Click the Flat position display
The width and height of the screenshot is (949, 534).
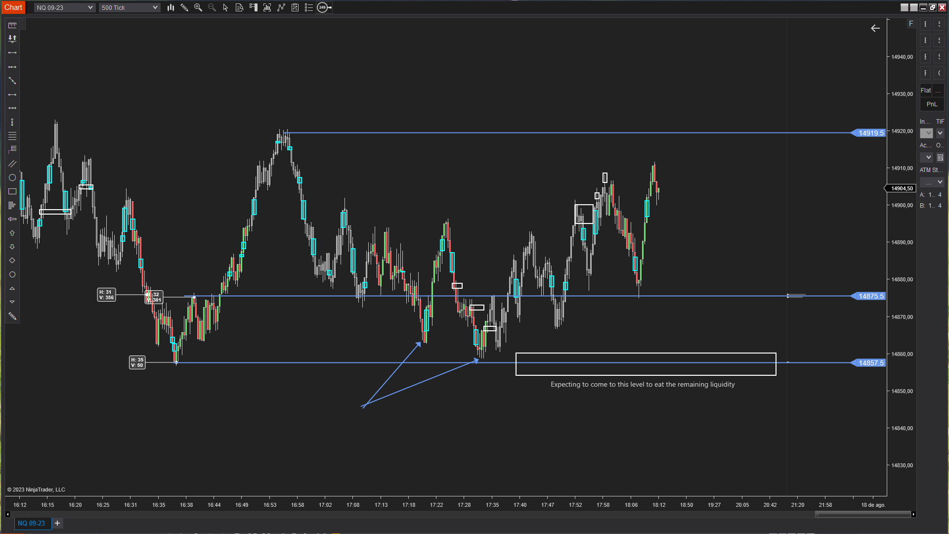[926, 90]
